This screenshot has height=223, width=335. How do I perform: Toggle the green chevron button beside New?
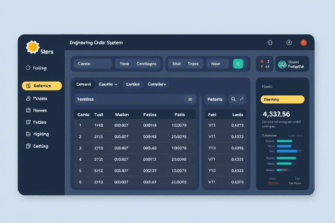pyautogui.click(x=238, y=64)
